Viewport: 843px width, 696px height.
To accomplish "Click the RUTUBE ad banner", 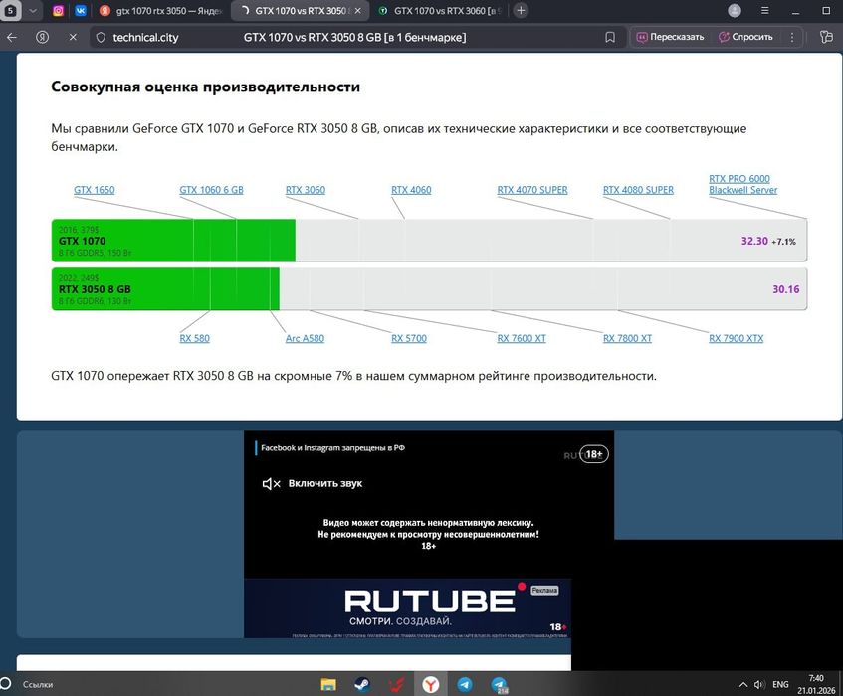I will click(407, 608).
